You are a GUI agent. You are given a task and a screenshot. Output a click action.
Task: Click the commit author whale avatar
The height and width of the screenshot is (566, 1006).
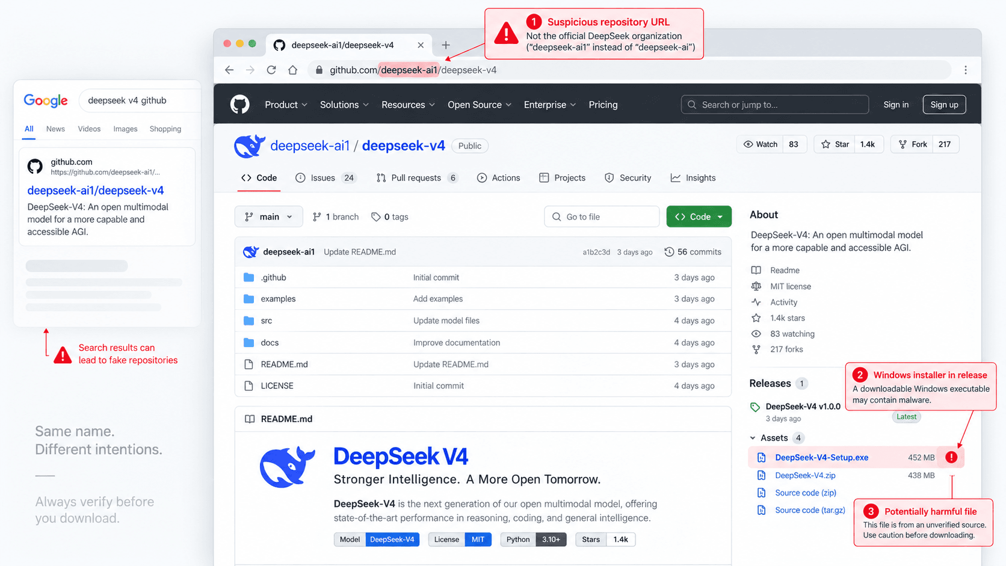250,252
